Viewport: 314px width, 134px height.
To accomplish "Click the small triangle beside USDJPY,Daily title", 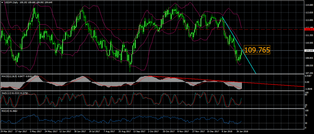I will pyautogui.click(x=2, y=2).
